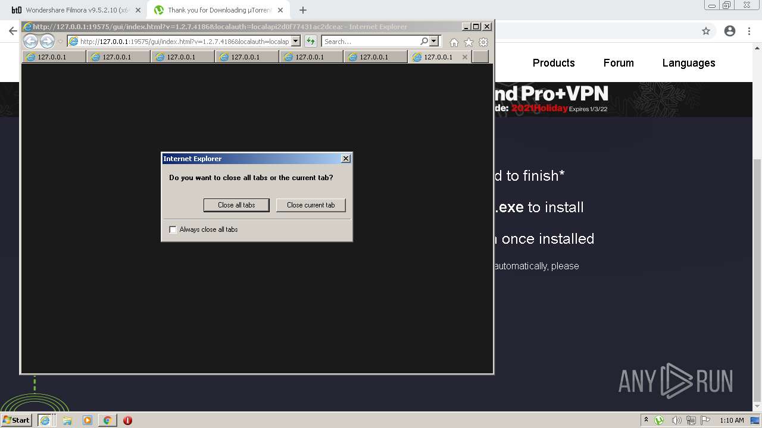Open IE Favorites star icon
Image resolution: width=762 pixels, height=428 pixels.
[469, 42]
